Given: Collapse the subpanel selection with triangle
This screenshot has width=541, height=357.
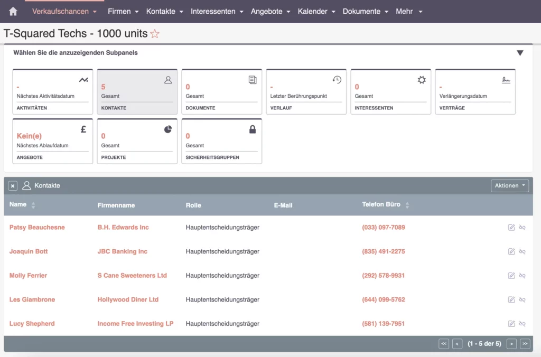Looking at the screenshot, I should coord(520,53).
